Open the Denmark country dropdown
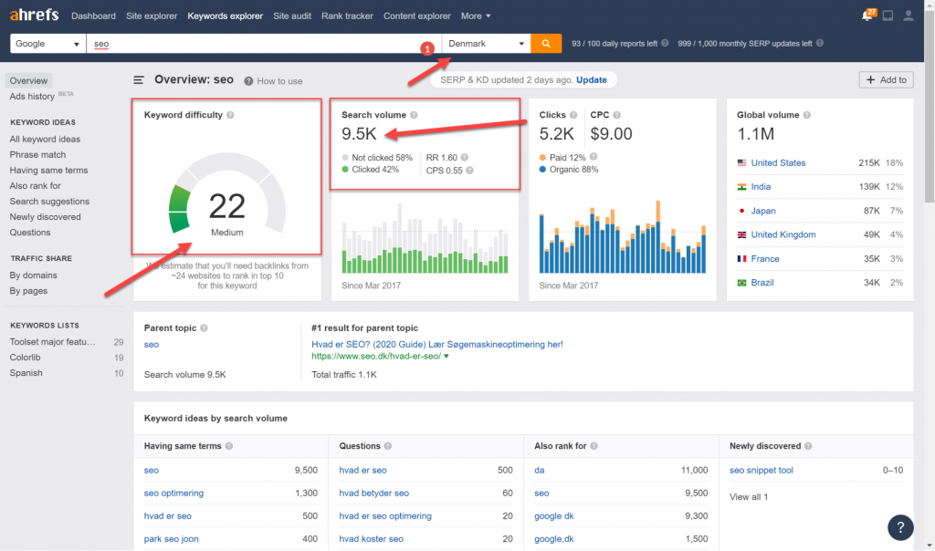 486,44
